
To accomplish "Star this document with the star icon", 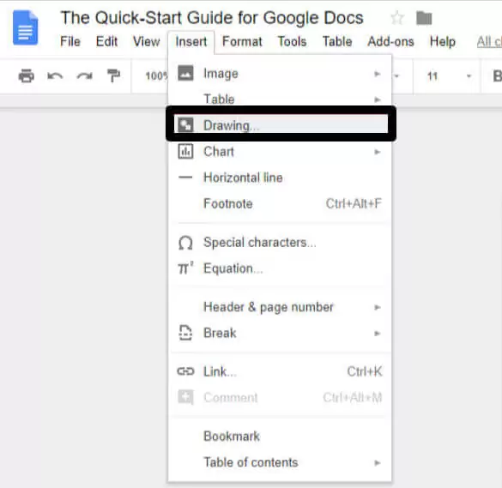I will click(x=397, y=18).
